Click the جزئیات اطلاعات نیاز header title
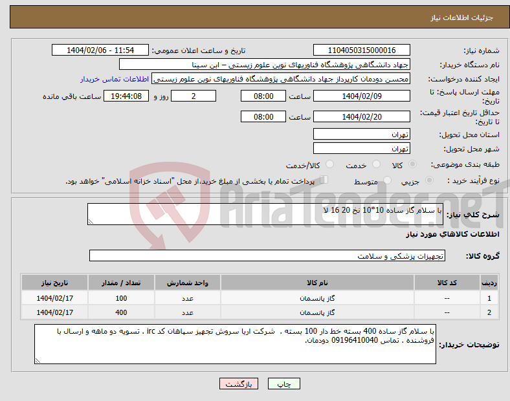Image resolution: width=510 pixels, height=401 pixels. pos(462,17)
